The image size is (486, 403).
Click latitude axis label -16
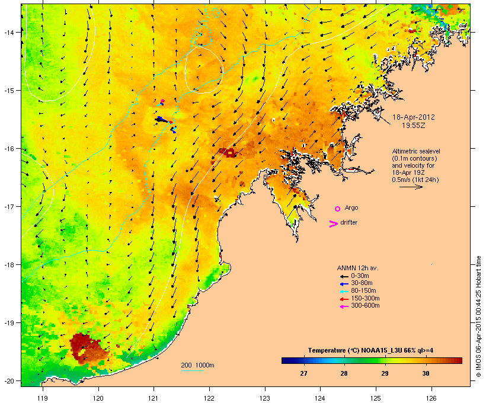click(x=9, y=149)
